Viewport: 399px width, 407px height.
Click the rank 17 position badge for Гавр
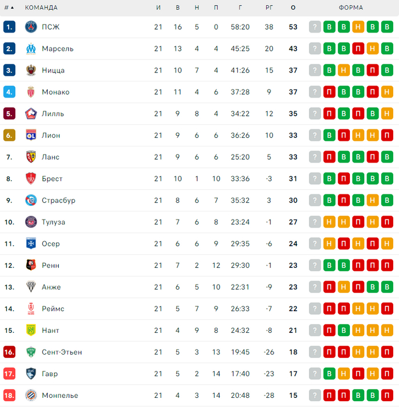9,373
